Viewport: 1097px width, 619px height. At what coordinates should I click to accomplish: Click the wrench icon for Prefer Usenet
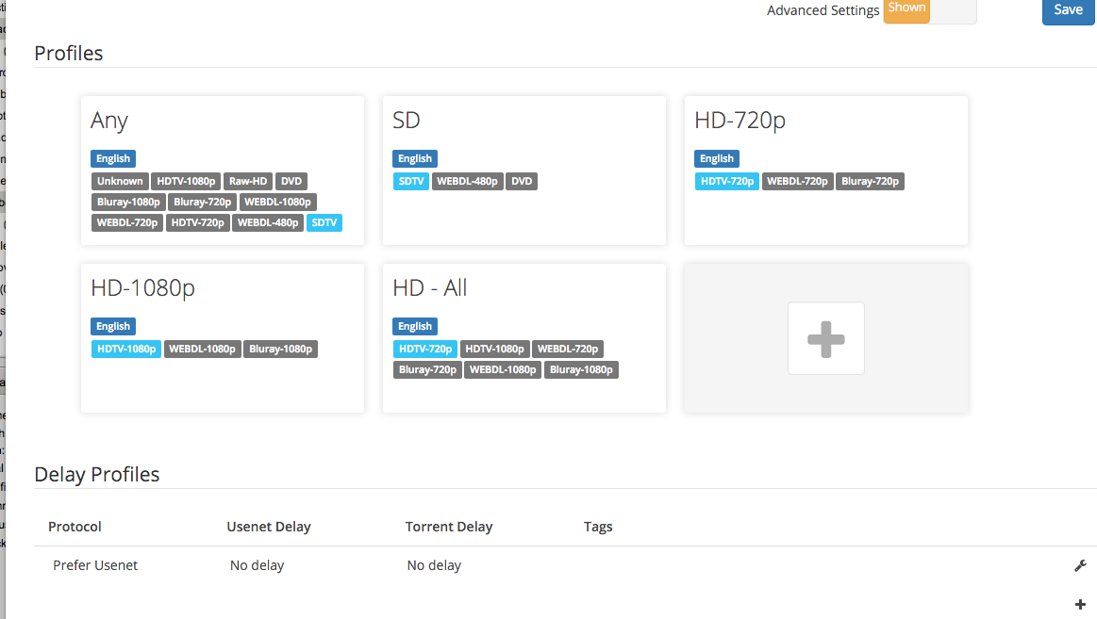1080,565
